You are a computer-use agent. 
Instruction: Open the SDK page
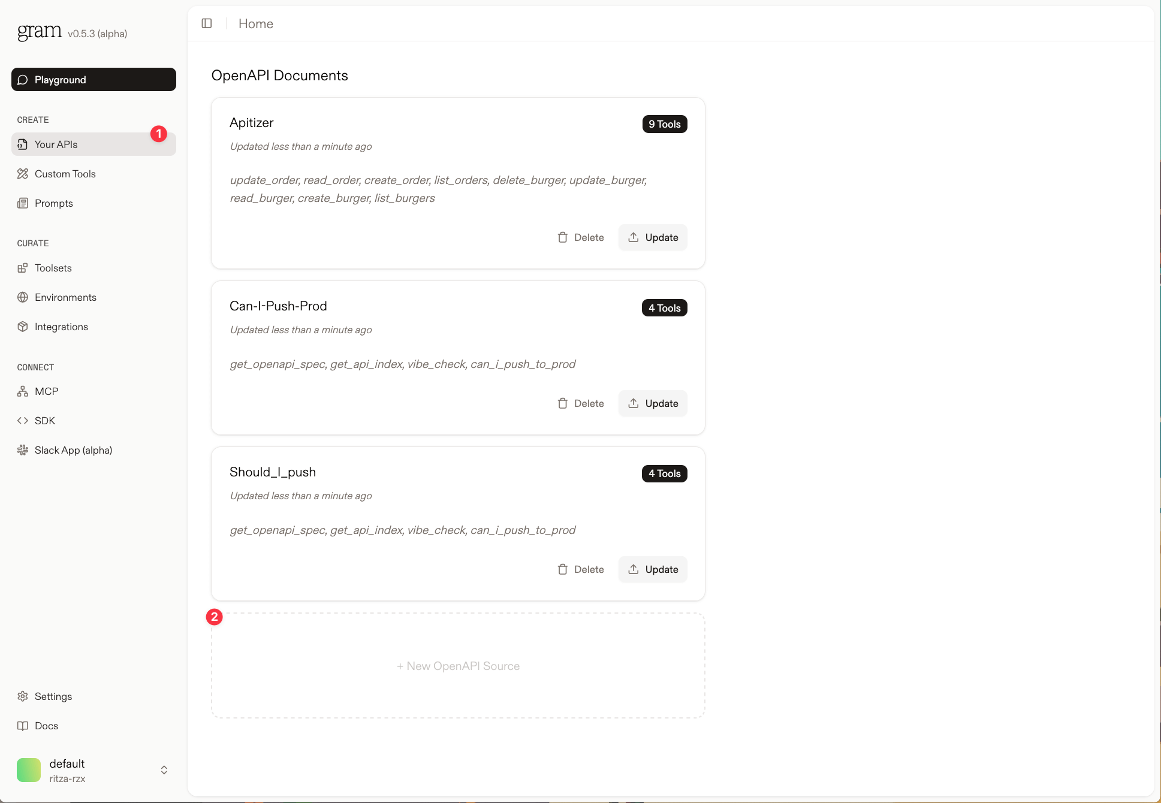coord(94,421)
